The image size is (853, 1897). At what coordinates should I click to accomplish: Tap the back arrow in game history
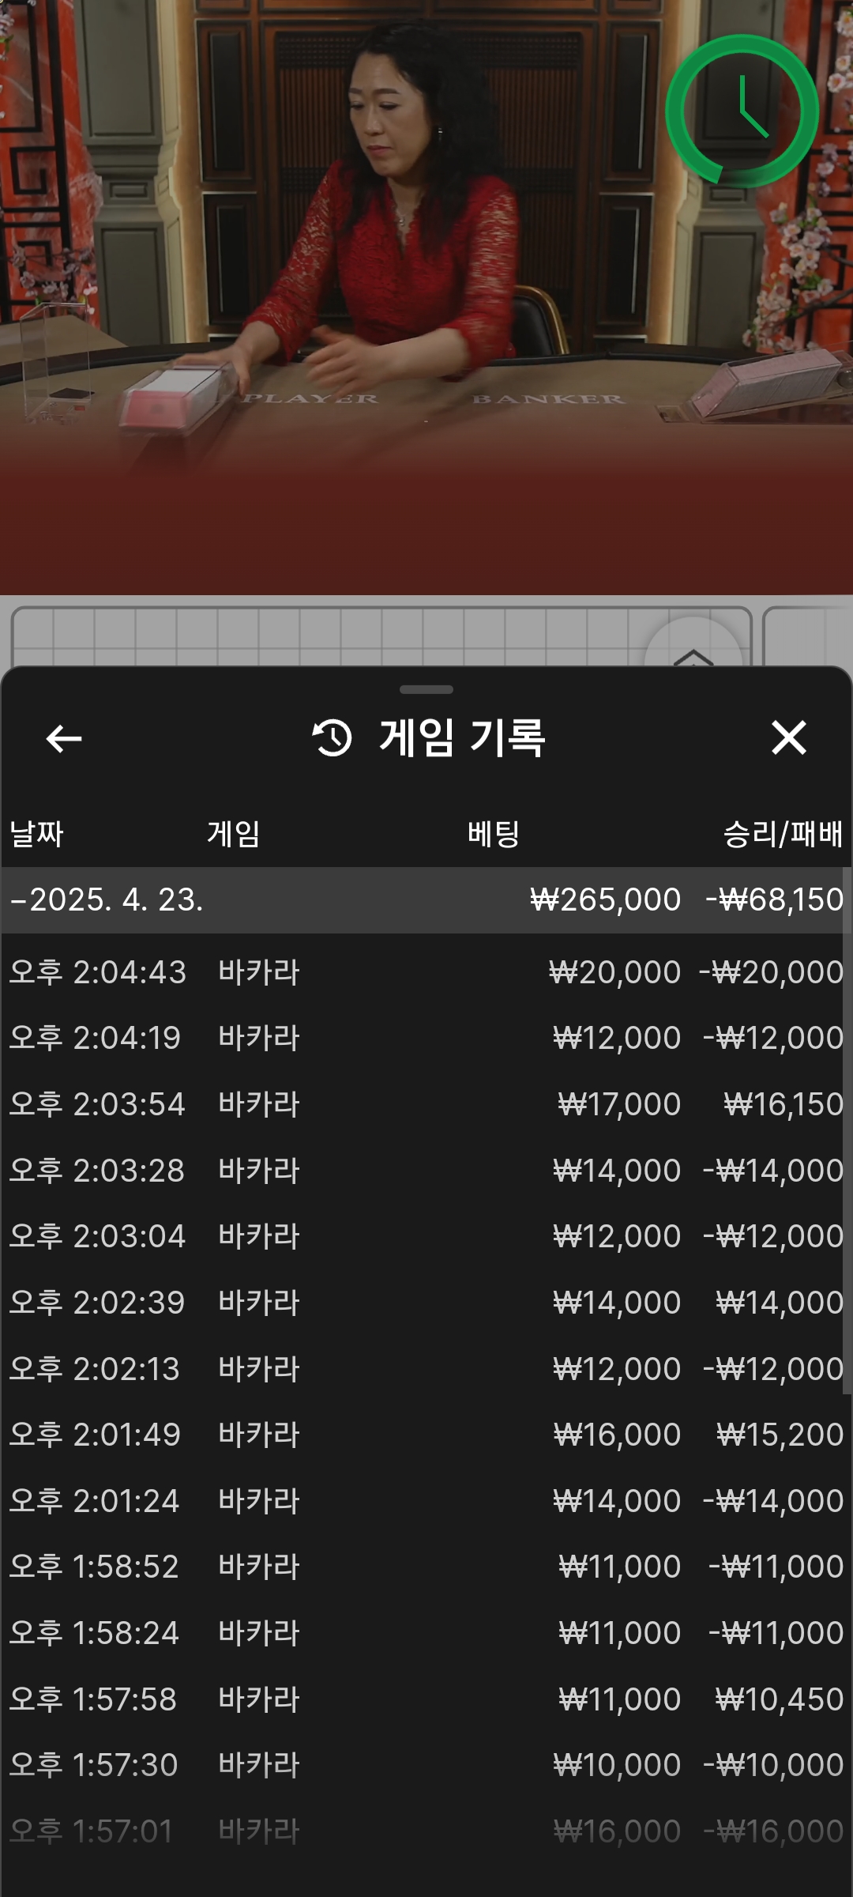[64, 739]
